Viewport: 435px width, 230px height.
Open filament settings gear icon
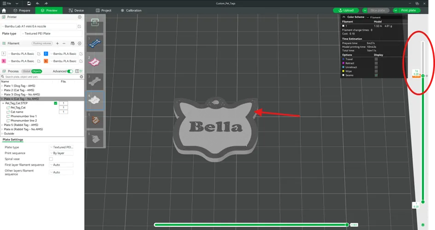pos(80,44)
